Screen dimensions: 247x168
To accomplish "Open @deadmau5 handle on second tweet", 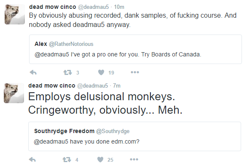I will pos(92,86).
